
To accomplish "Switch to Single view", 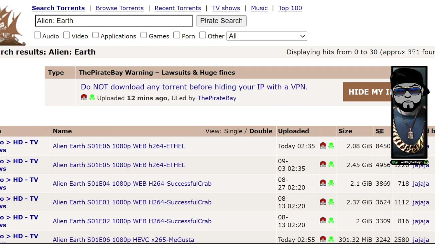I will pyautogui.click(x=233, y=131).
